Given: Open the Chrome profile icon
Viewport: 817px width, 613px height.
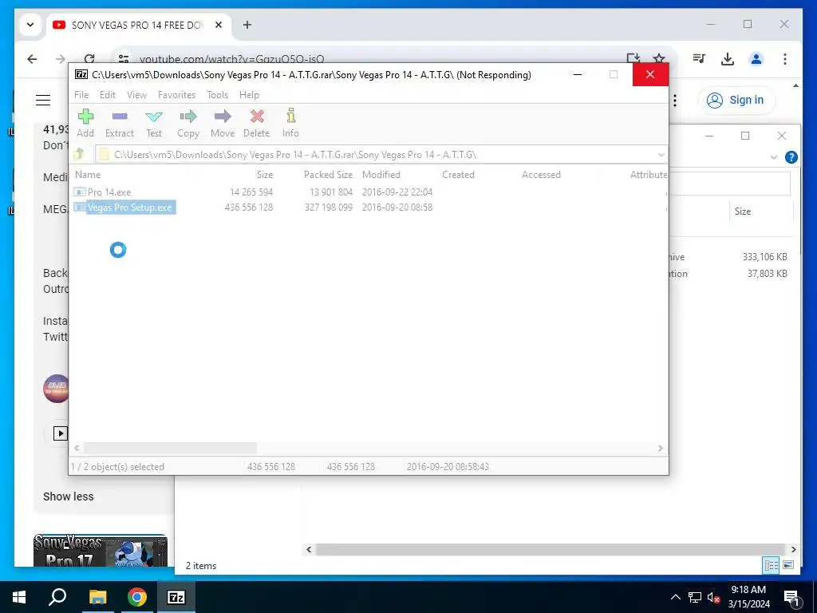Looking at the screenshot, I should [756, 59].
